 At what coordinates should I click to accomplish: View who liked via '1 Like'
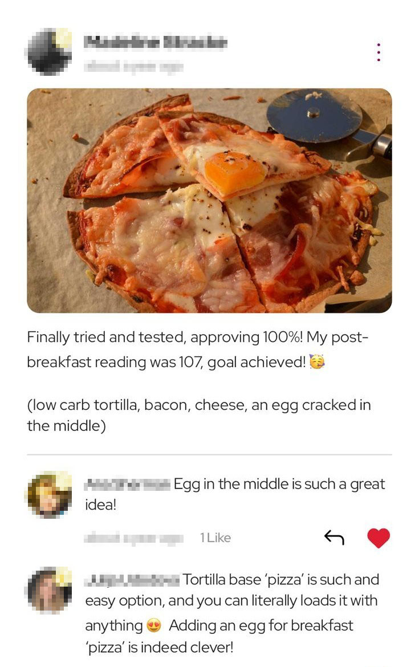[x=215, y=538]
